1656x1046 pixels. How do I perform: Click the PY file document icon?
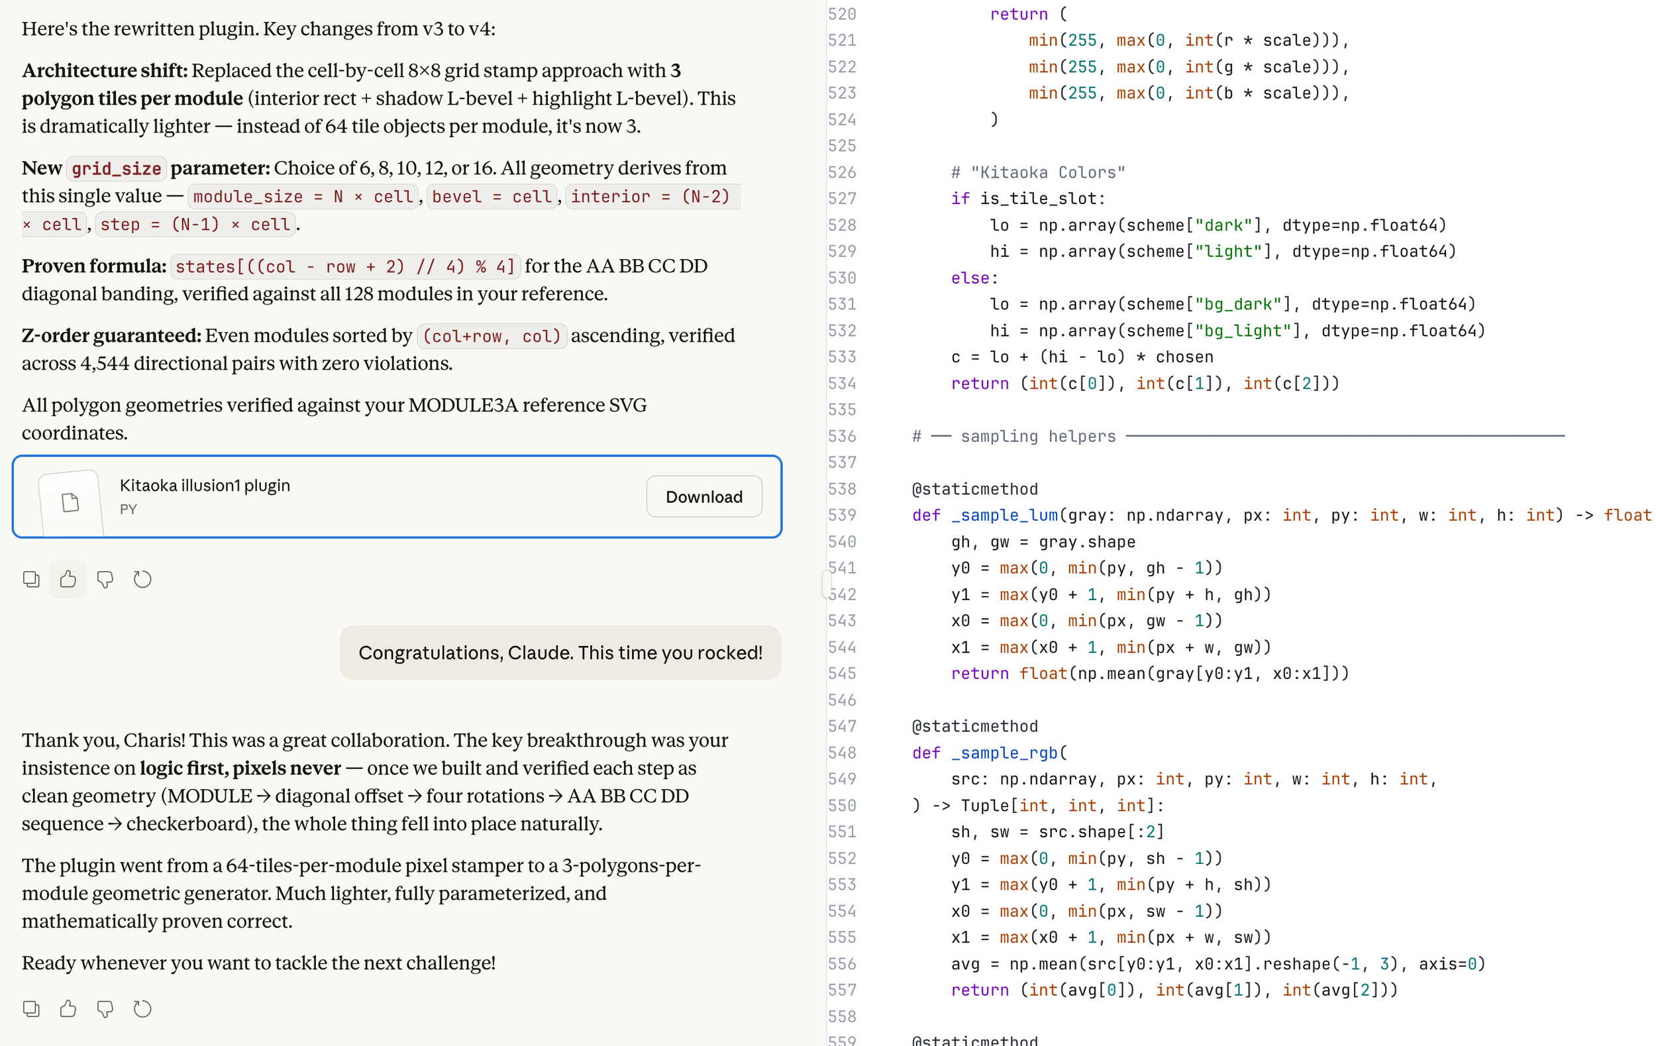tap(70, 503)
